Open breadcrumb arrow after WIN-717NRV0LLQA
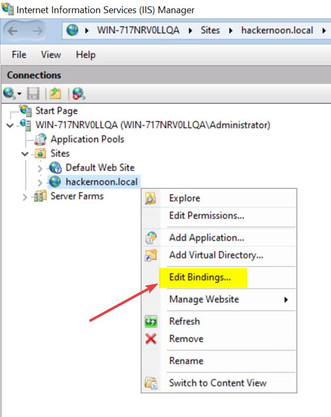The width and height of the screenshot is (331, 417). tap(190, 31)
